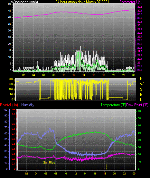Click the '29.5' barometer axis value
Screen dimensions: 150x178
(x=140, y=44)
